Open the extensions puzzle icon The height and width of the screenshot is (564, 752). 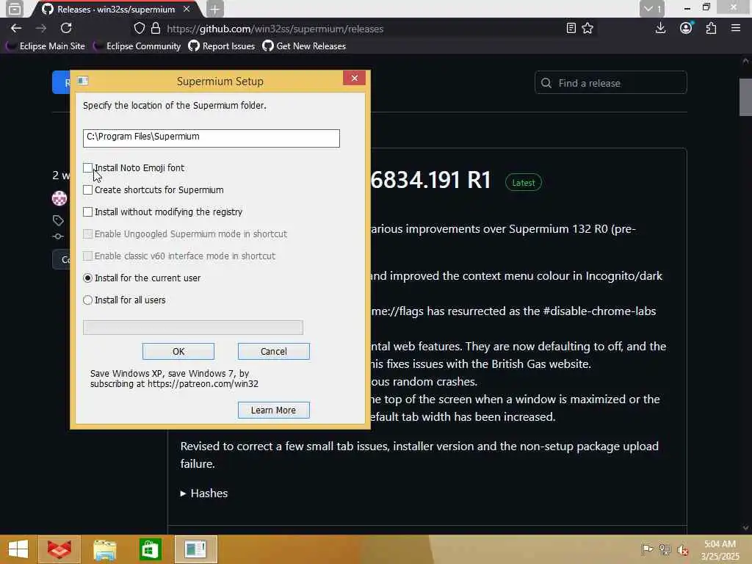pyautogui.click(x=711, y=29)
